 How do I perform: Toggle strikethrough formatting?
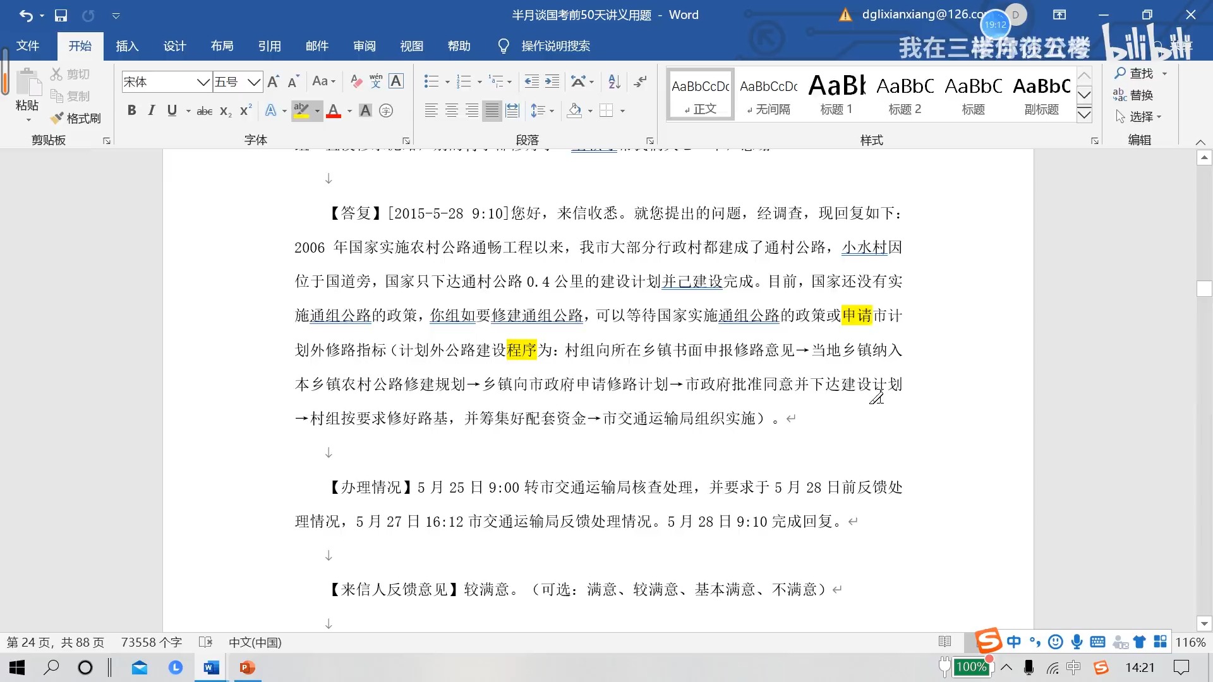(205, 111)
